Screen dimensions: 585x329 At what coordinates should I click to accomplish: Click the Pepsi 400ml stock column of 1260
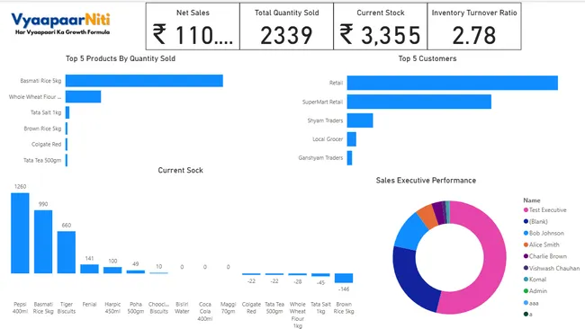coord(20,233)
